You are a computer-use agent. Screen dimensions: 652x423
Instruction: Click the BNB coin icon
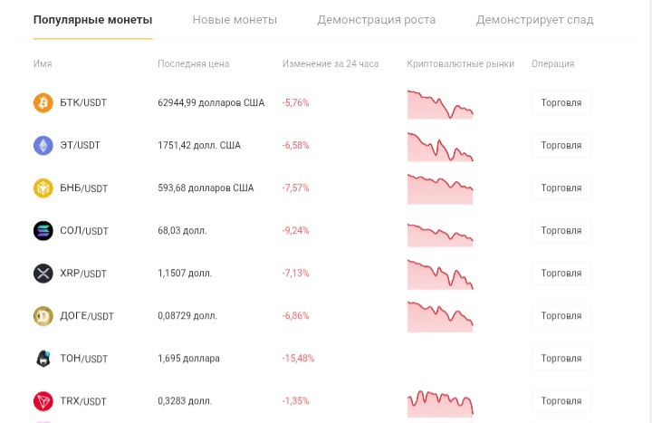[x=43, y=188]
